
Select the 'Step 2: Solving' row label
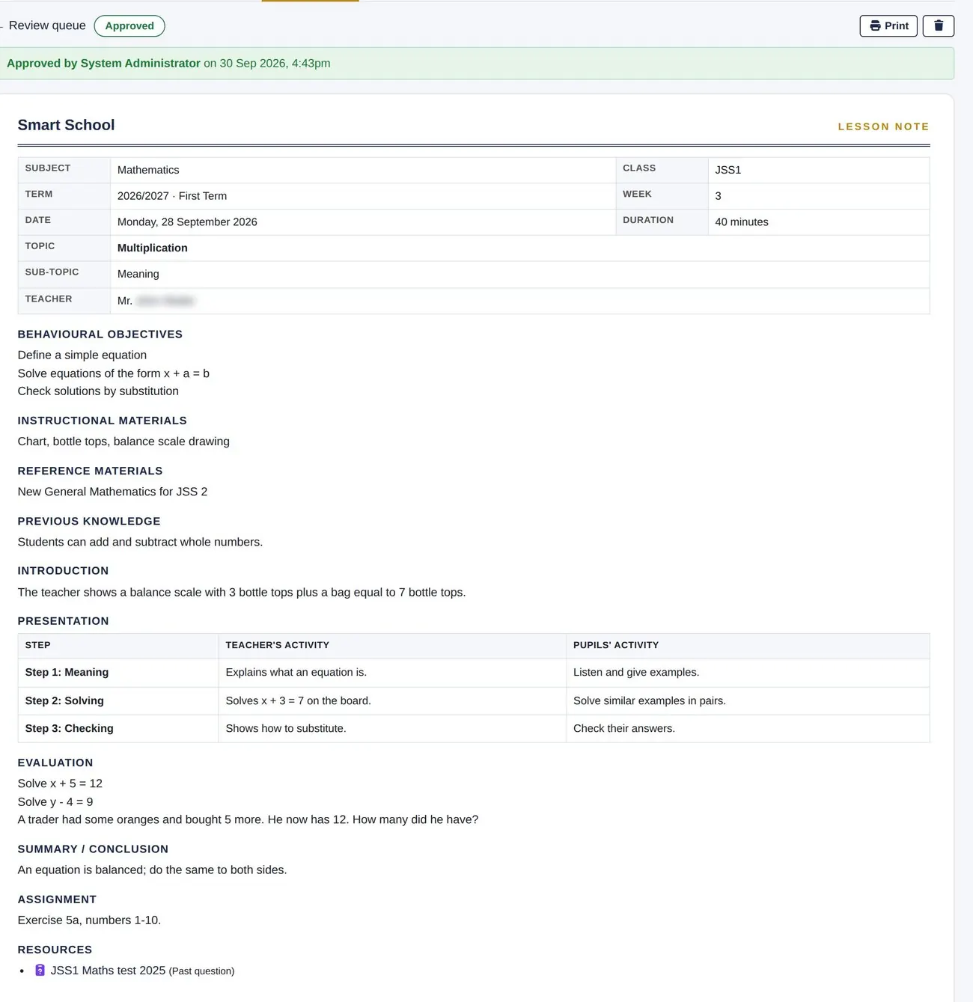pos(64,700)
